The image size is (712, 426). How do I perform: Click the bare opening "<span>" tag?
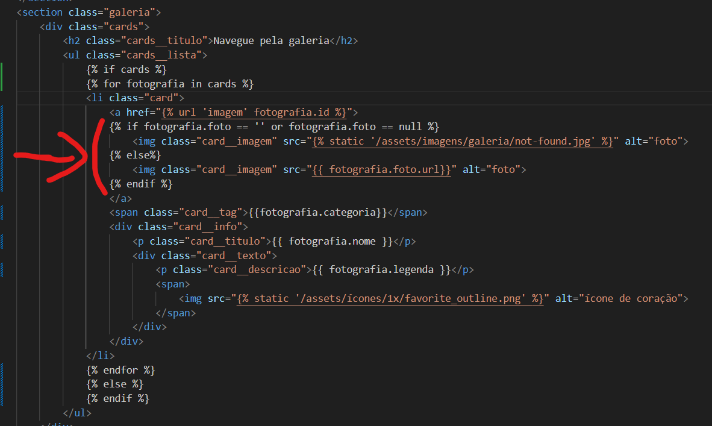(x=172, y=284)
